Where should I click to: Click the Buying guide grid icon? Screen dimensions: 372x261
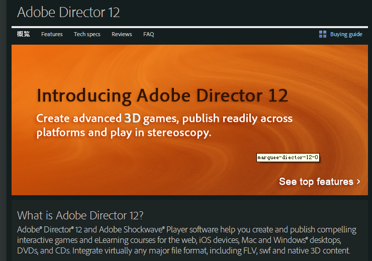coord(322,34)
